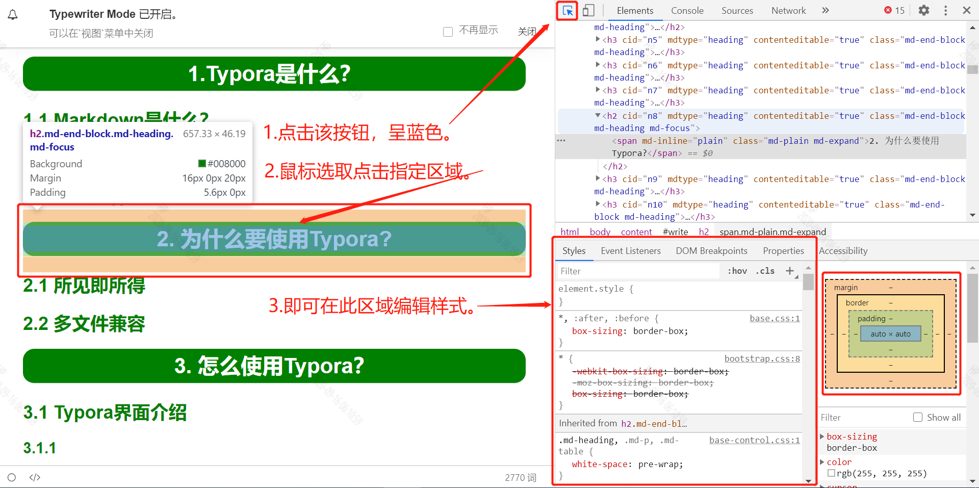
Task: Expand the h3 cid n6 node
Action: tap(598, 65)
